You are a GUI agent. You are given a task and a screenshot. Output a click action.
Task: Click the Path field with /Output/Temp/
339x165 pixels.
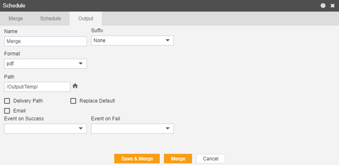[x=37, y=87]
